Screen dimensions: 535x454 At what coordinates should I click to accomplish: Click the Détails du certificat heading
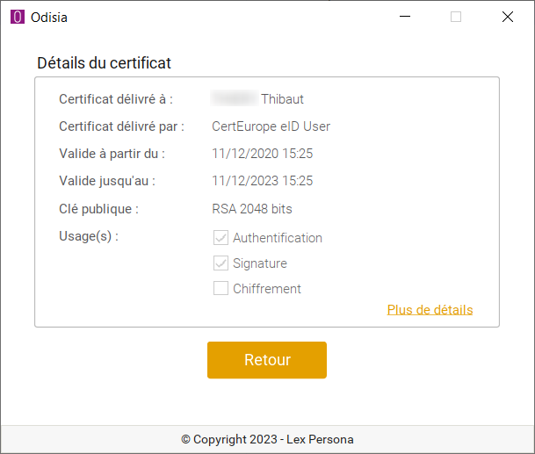[104, 62]
